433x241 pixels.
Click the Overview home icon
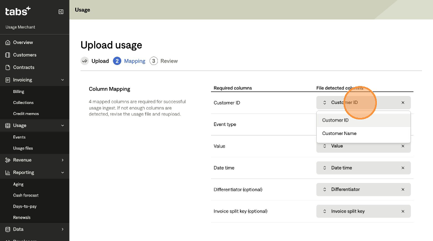tap(8, 42)
